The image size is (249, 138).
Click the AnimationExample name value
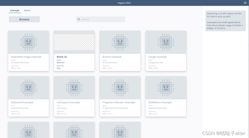pyautogui.click(x=20, y=63)
